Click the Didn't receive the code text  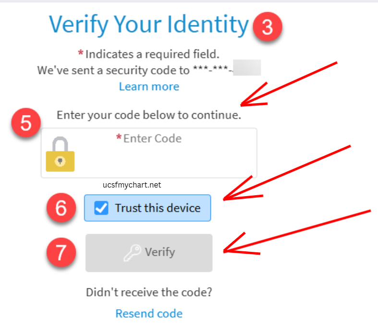149,292
